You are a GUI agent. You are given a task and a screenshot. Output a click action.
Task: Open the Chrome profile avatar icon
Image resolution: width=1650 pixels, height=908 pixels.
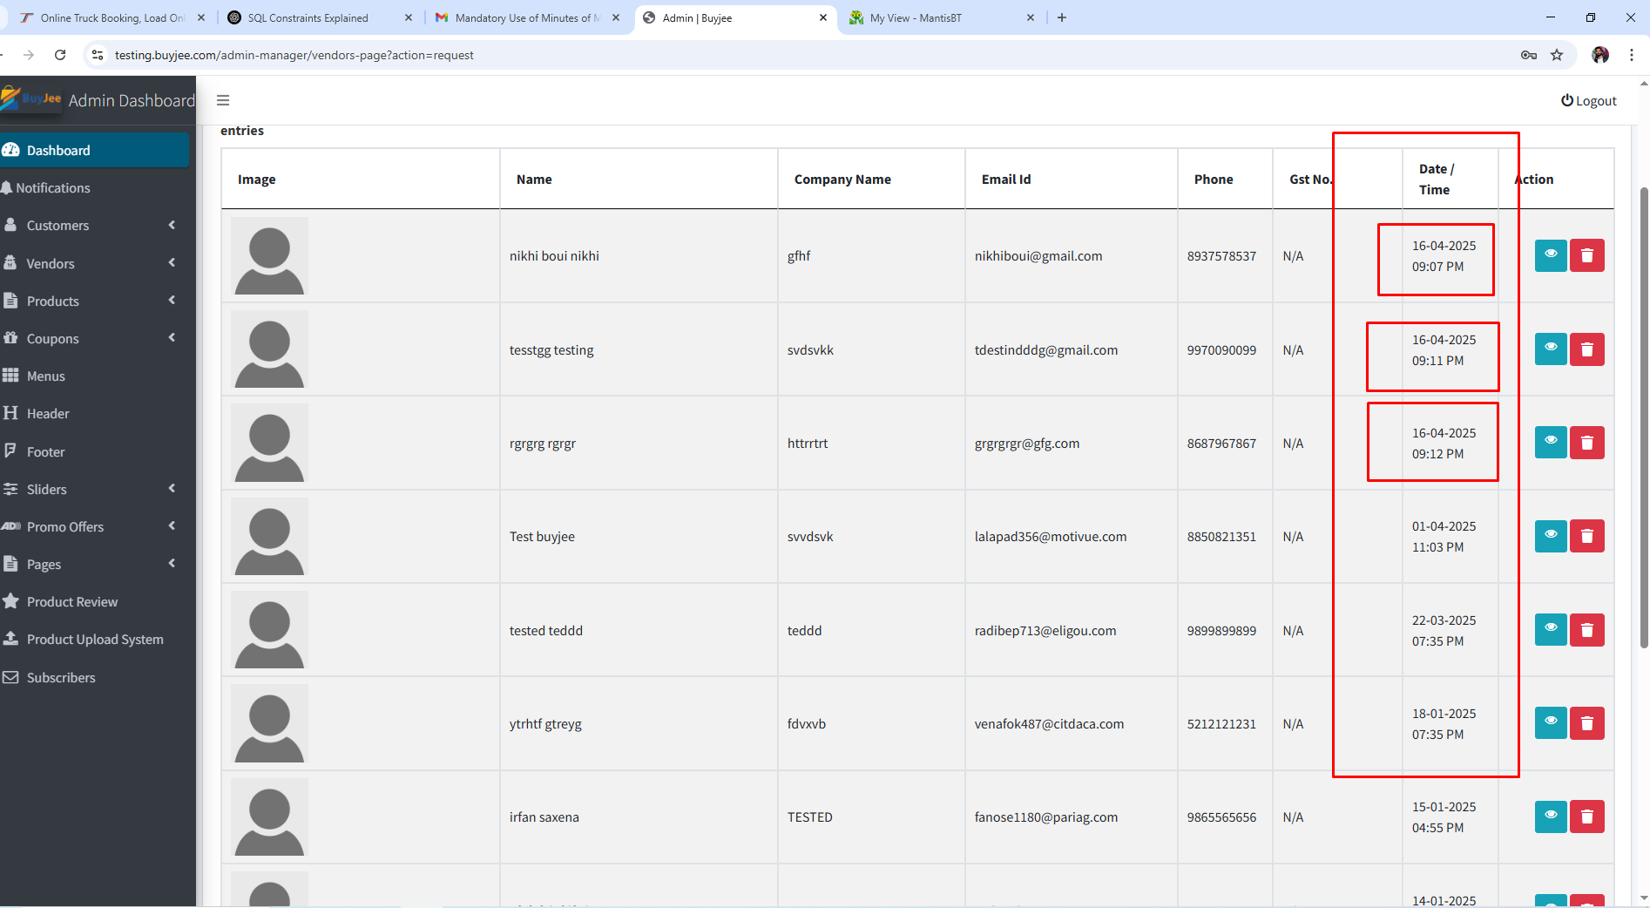1600,55
